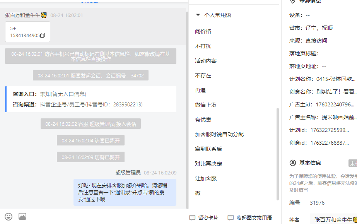Click the visitor message bubble 5+
This screenshot has height=224, width=357.
(x=27, y=32)
